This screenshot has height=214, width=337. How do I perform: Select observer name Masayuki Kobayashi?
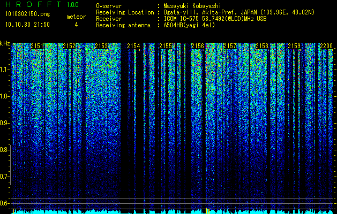(x=192, y=6)
